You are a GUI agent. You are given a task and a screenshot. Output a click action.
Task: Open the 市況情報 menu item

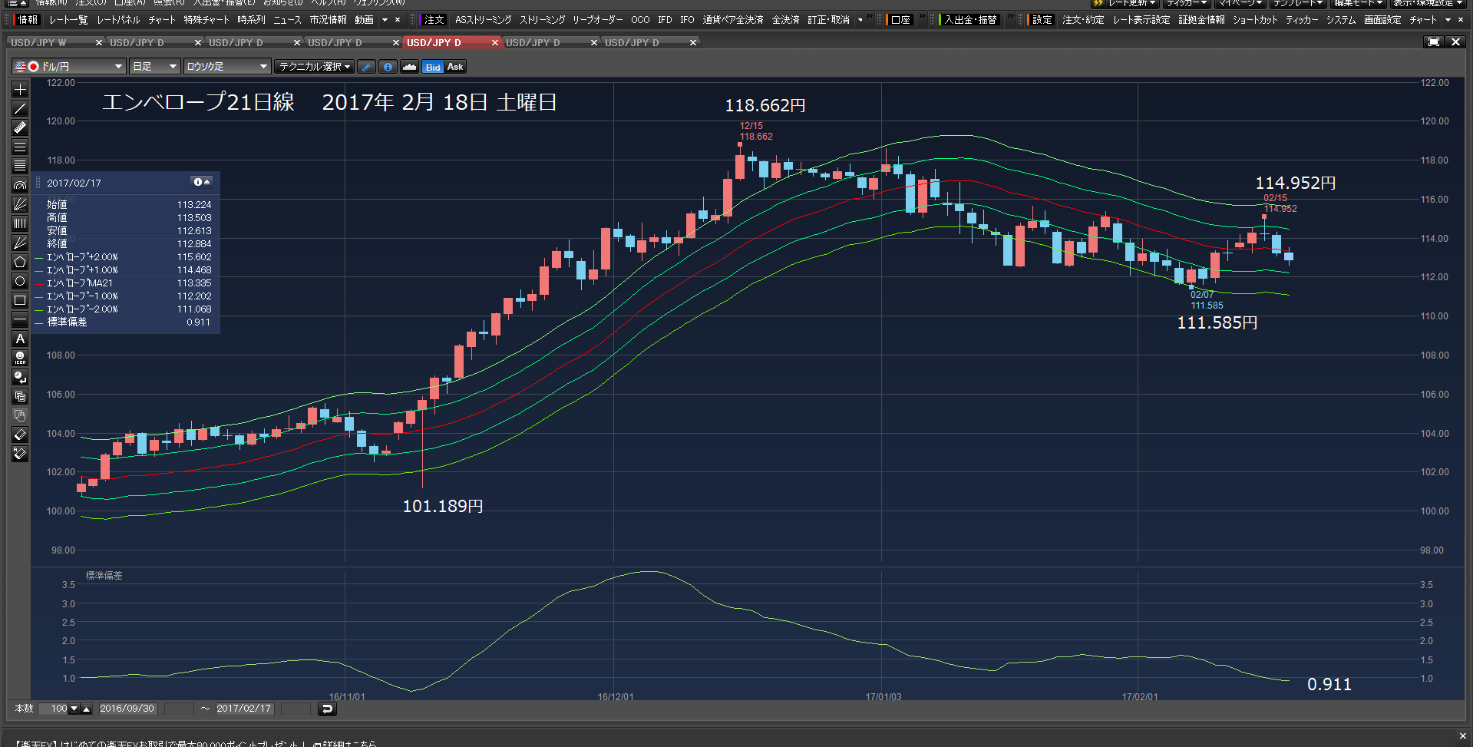click(x=328, y=20)
